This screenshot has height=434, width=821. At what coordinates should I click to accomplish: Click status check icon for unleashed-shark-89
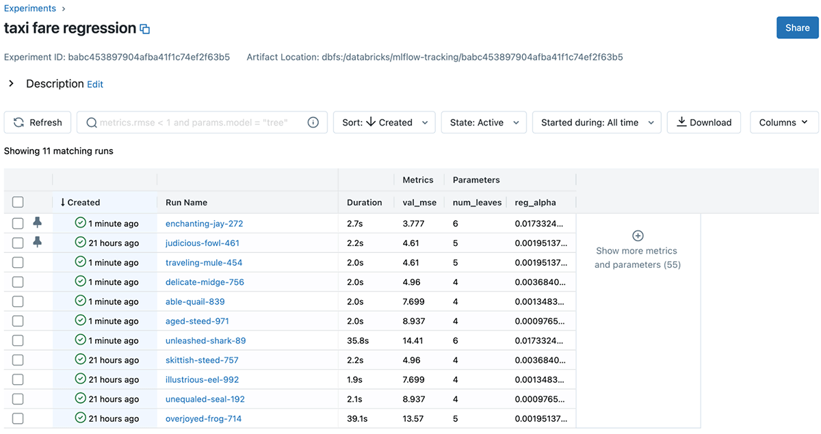80,340
